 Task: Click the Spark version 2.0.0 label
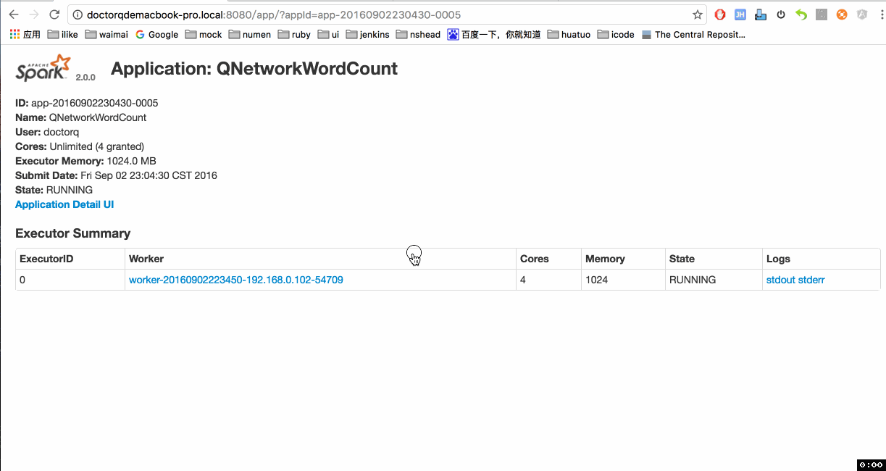85,76
